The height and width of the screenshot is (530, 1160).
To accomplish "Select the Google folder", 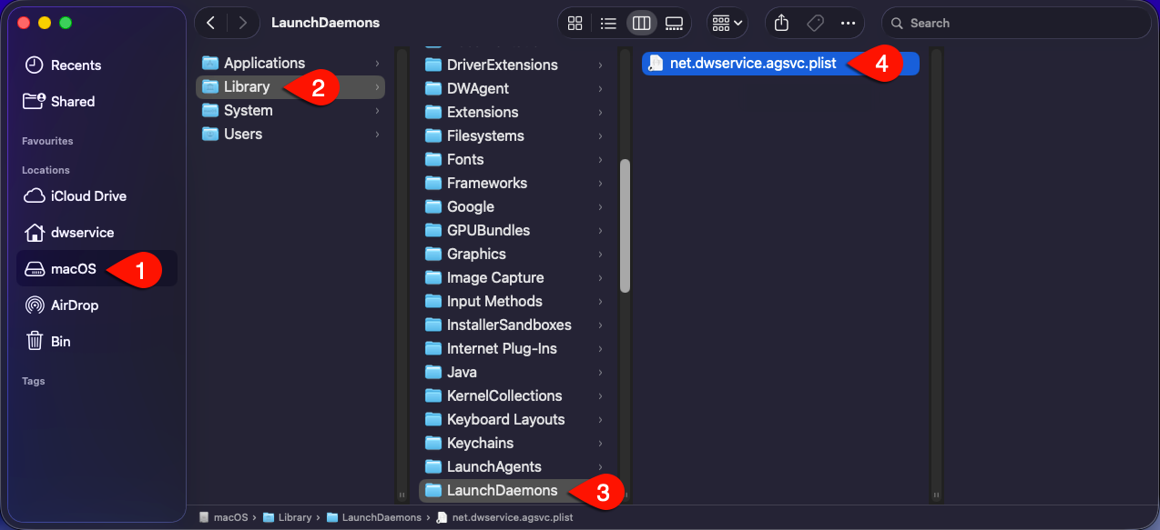I will pos(514,206).
